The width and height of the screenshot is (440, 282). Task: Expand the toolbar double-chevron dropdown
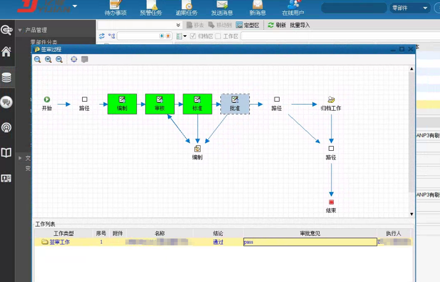point(178,25)
